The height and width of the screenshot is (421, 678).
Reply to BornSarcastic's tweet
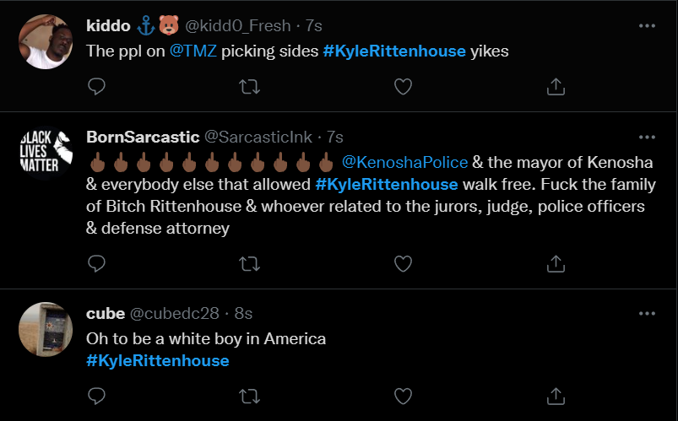[97, 264]
